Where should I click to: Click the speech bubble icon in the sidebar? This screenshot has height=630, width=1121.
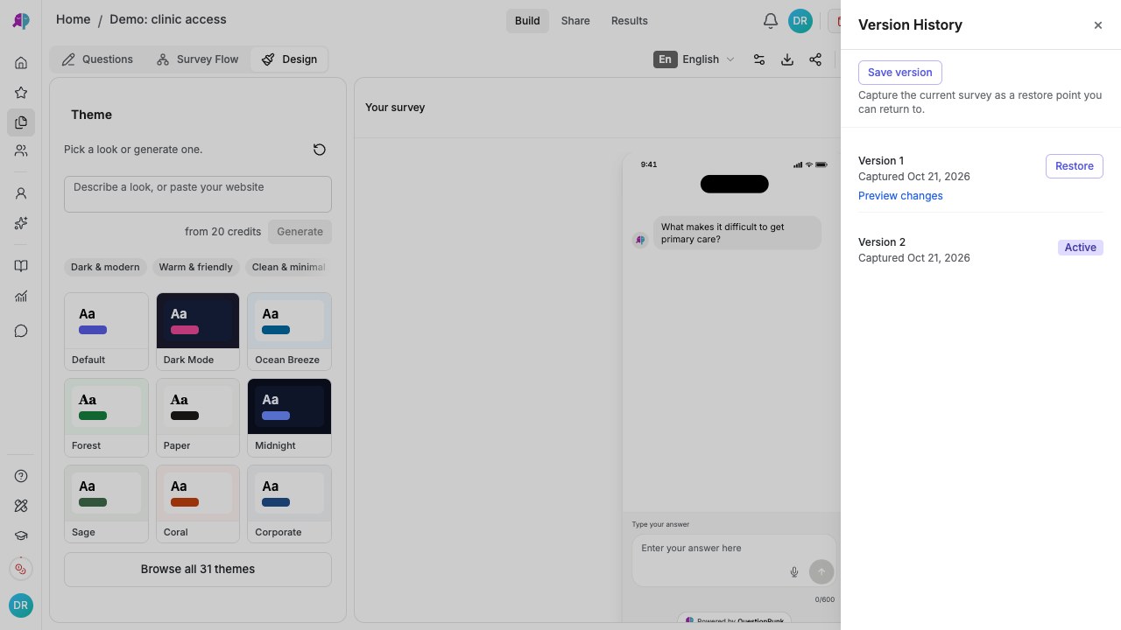[x=21, y=331]
